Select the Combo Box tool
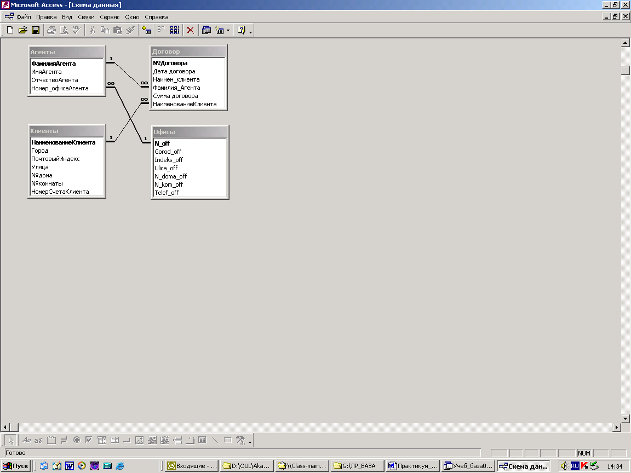Image resolution: width=631 pixels, height=473 pixels. (x=102, y=440)
